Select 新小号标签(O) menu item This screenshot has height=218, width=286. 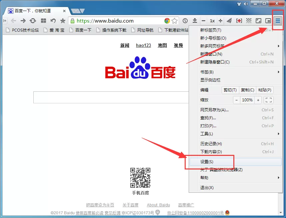pyautogui.click(x=235, y=38)
